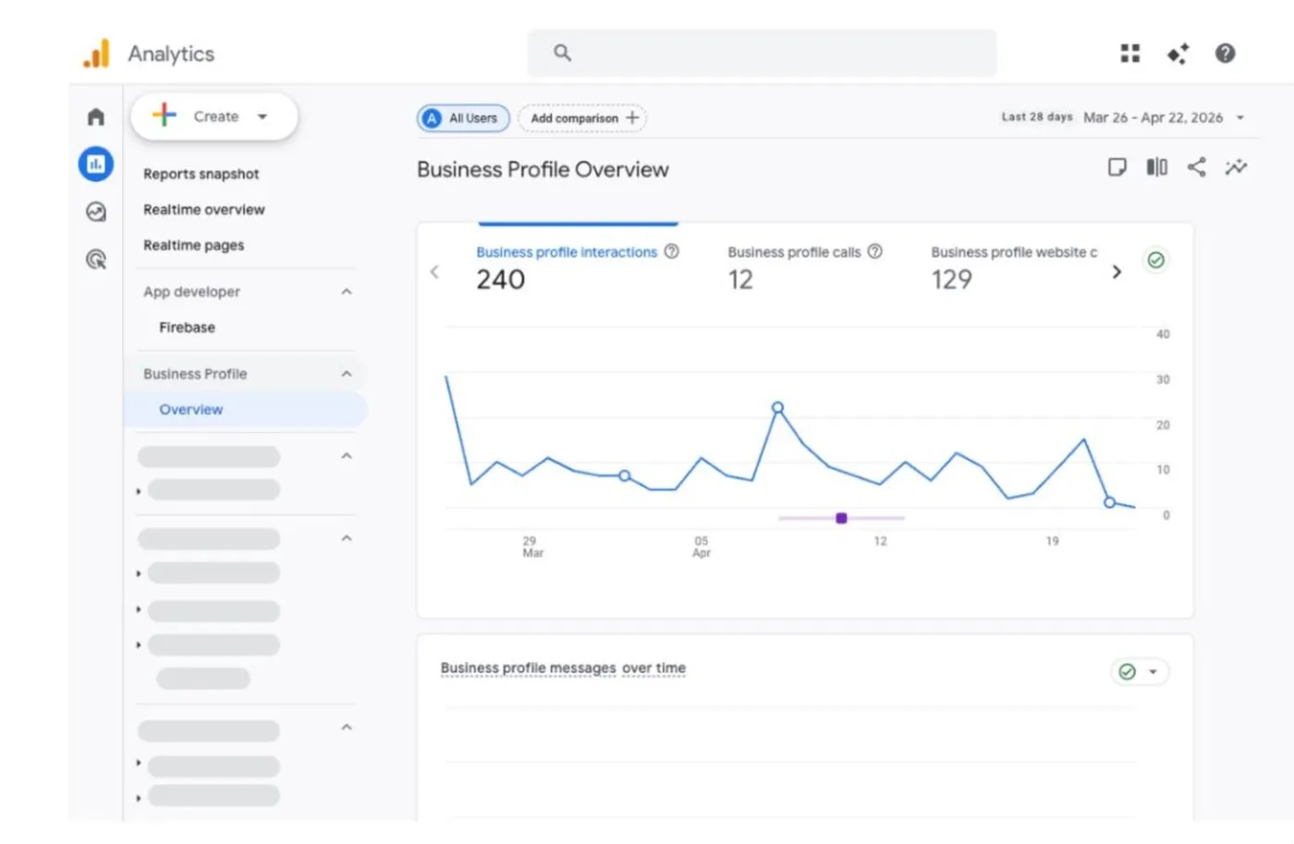
Task: Click the chart data point near April 21
Action: pyautogui.click(x=1109, y=502)
